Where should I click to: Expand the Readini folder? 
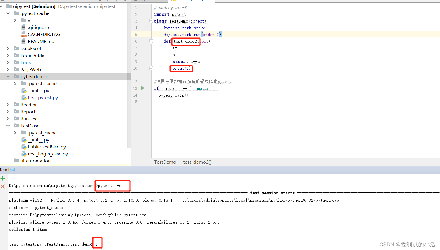[x=8, y=105]
